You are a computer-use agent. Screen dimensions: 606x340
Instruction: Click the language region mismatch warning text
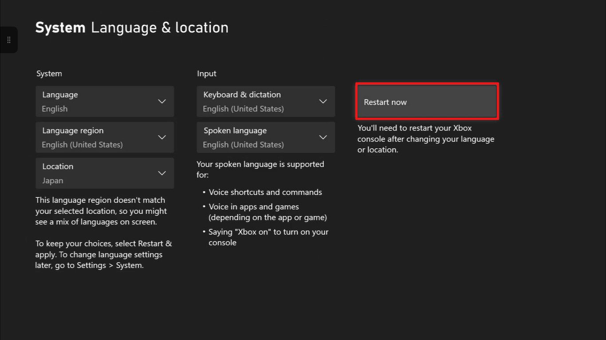pos(101,211)
